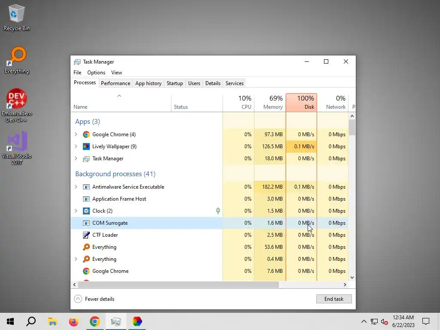The image size is (440, 330).
Task: Click the Application Frame Host icon
Action: coord(86,199)
